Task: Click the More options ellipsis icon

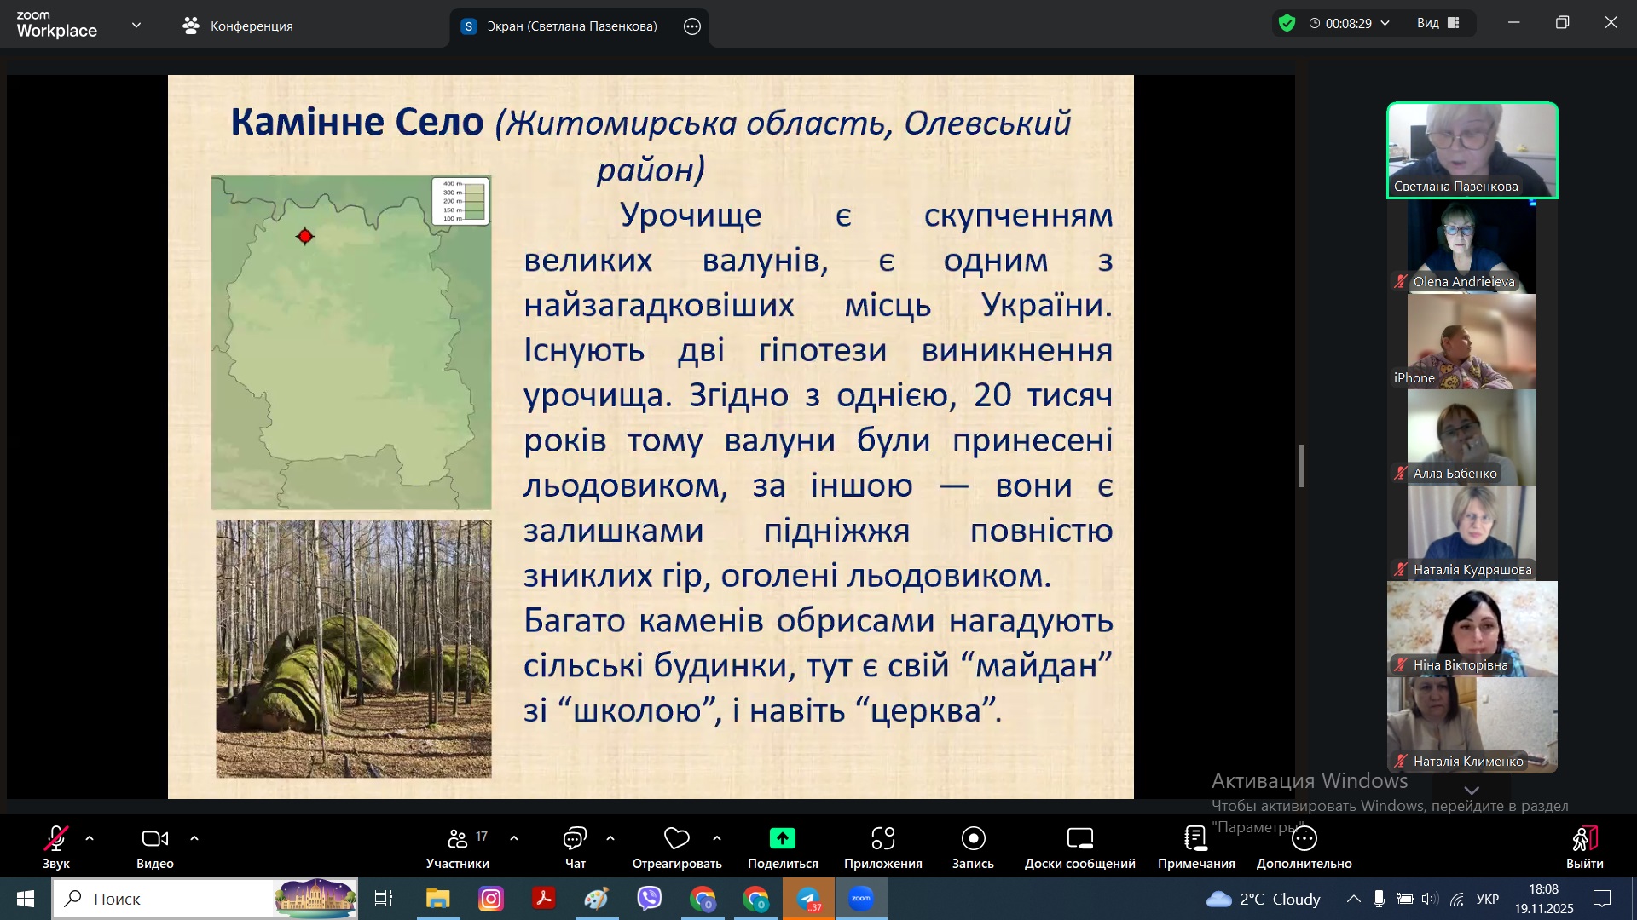Action: pos(1304,839)
